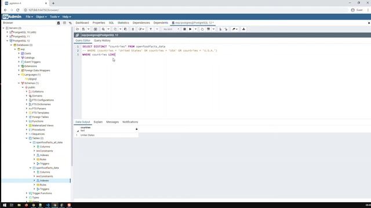The width and height of the screenshot is (371, 208).
Task: Click the Explain Analyze toolbar icon
Action: point(208,29)
